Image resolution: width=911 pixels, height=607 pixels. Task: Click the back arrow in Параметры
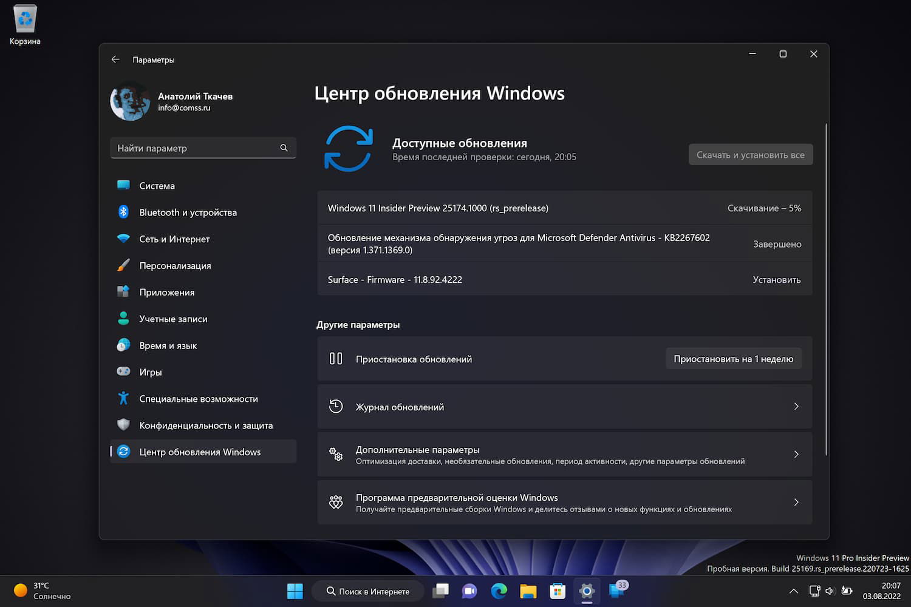tap(115, 59)
